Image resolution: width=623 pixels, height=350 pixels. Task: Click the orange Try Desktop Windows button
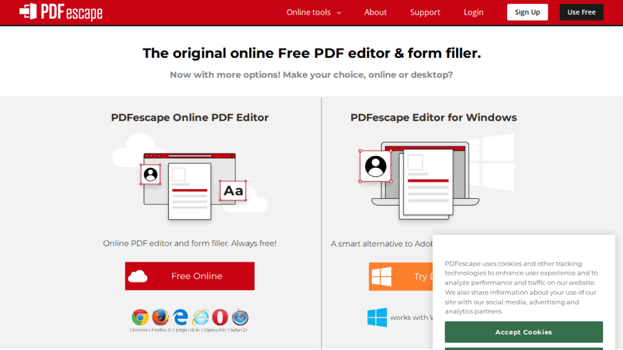coord(401,277)
